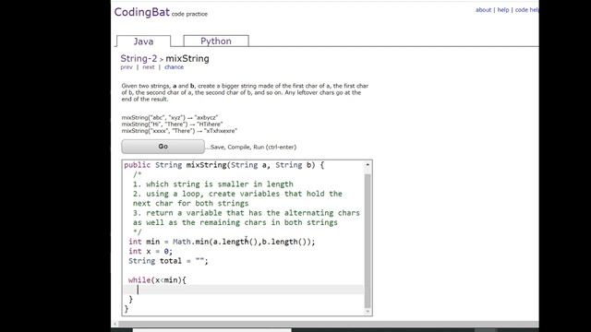Open the code help link

526,10
